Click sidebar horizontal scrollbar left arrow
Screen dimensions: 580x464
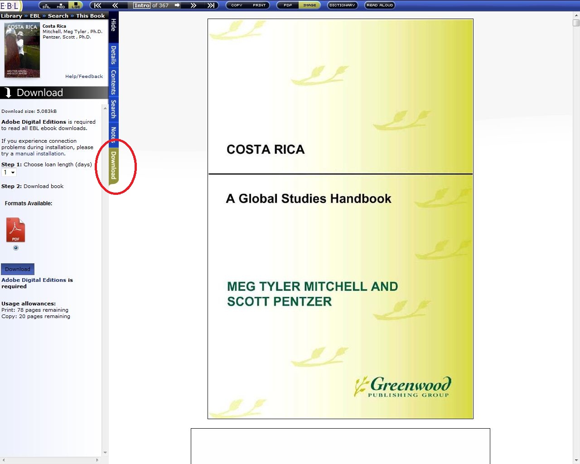click(x=3, y=460)
